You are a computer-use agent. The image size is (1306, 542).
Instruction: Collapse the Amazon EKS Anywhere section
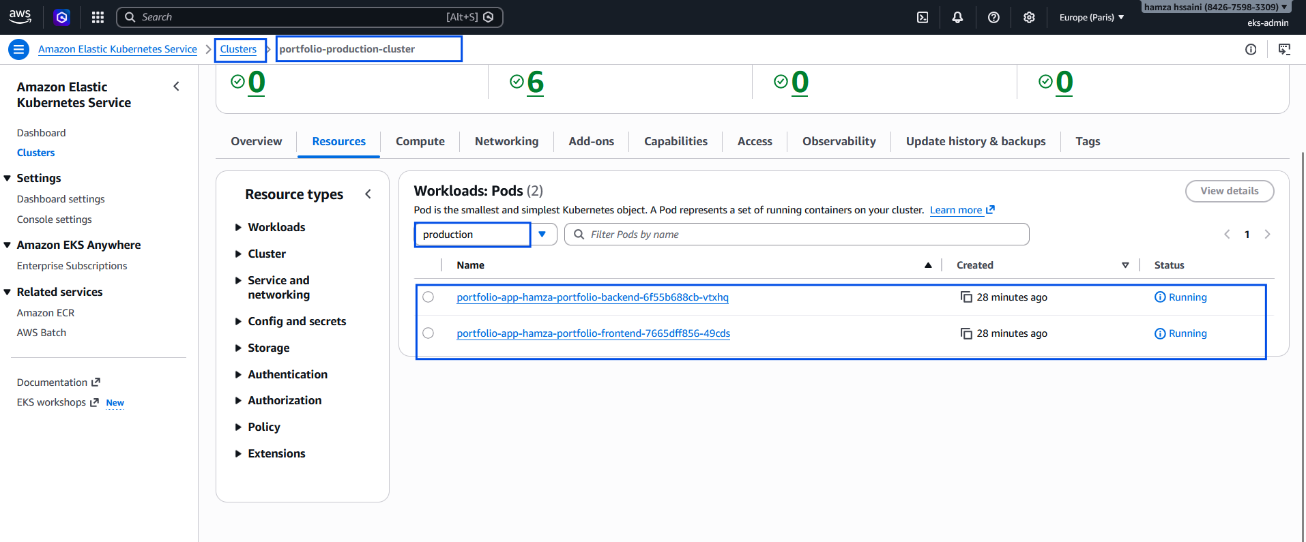(8, 245)
